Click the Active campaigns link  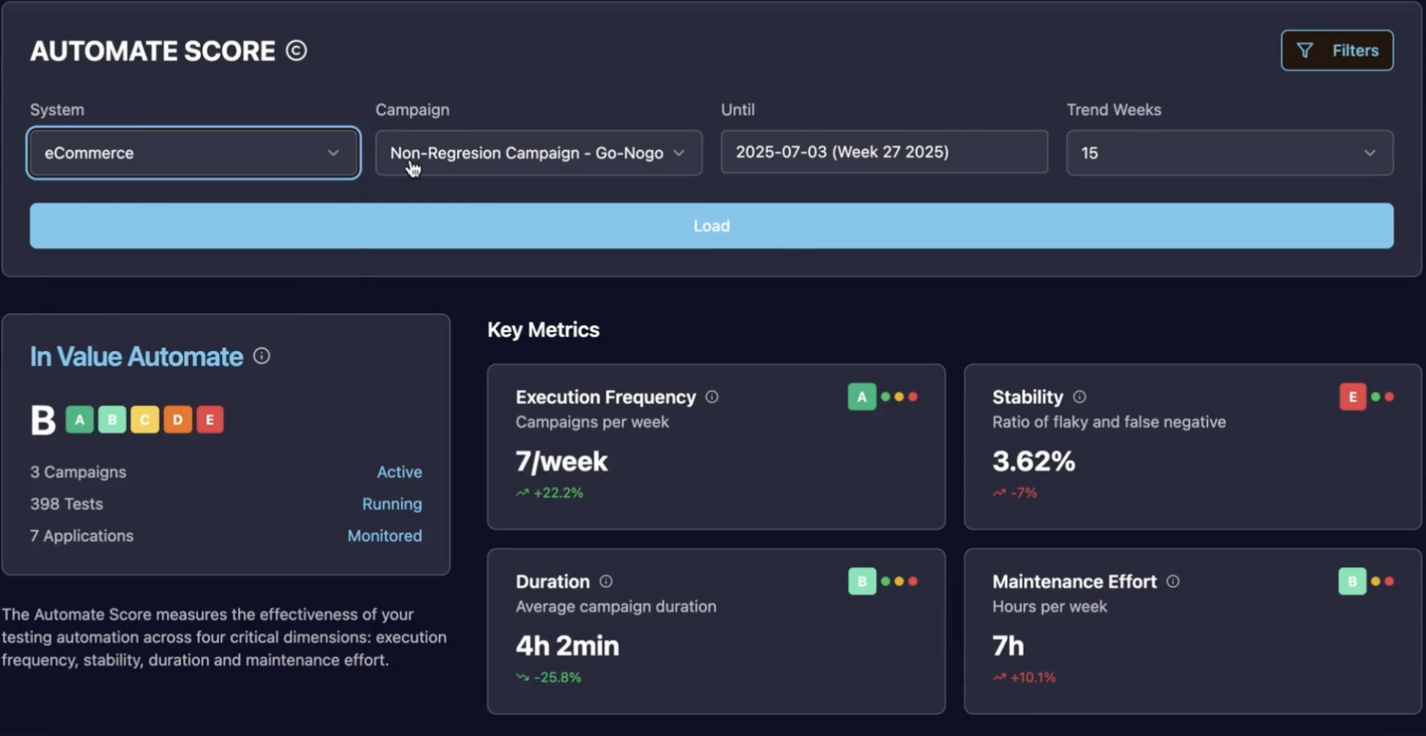coord(399,472)
